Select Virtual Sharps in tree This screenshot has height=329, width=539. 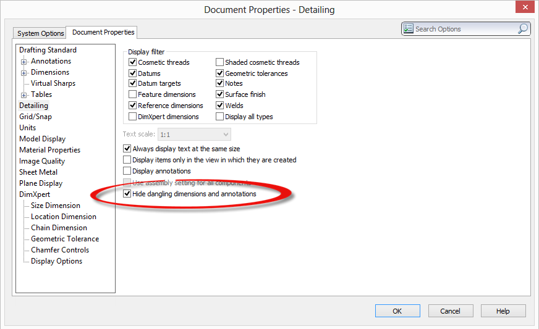[x=53, y=83]
